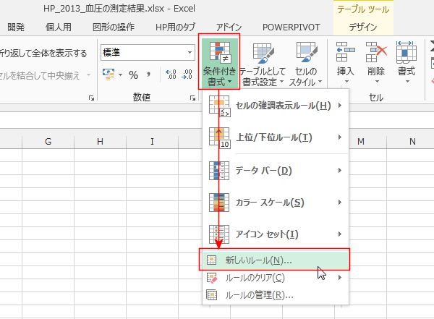Viewport: 434px width, 319px height.
Task: Expand 上位/下位ルール submenu arrow
Action: (x=340, y=137)
